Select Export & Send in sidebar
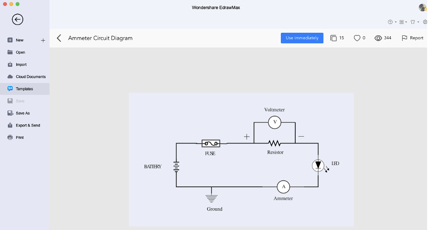The width and height of the screenshot is (428, 230). [25, 125]
